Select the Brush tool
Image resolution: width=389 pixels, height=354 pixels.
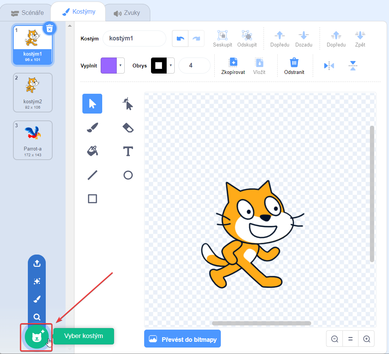[x=92, y=127]
